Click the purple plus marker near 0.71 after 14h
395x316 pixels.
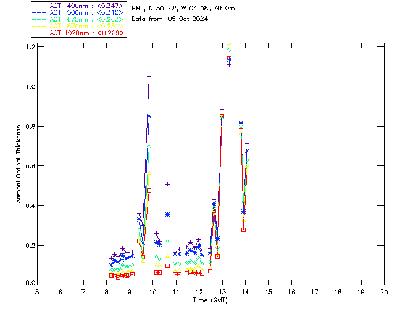247,143
